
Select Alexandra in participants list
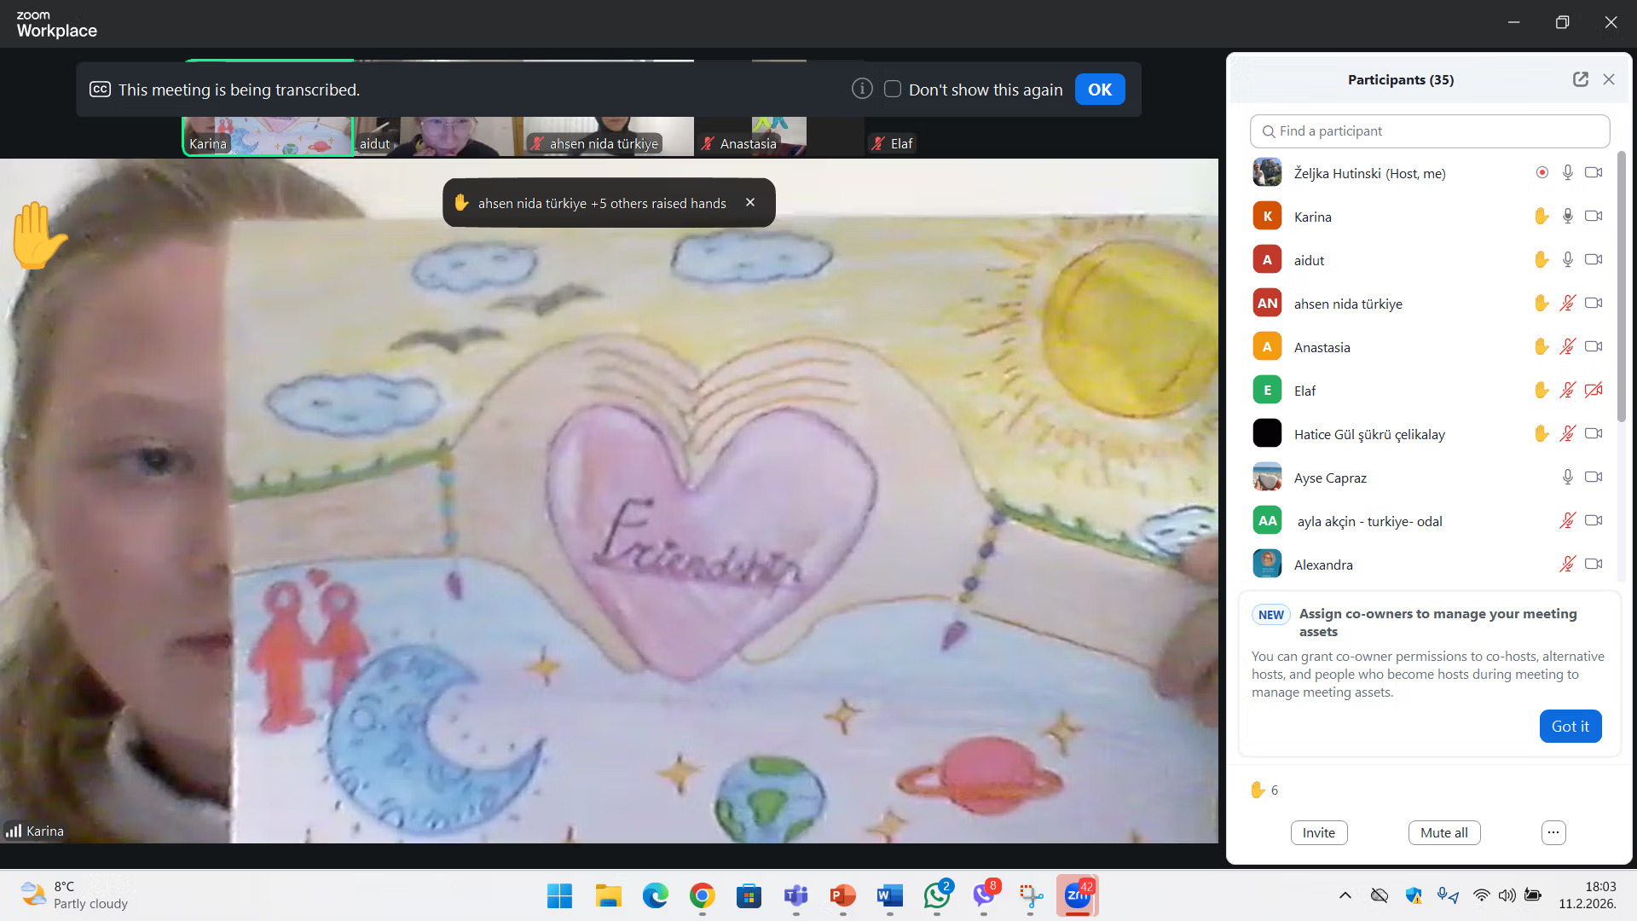pyautogui.click(x=1323, y=565)
